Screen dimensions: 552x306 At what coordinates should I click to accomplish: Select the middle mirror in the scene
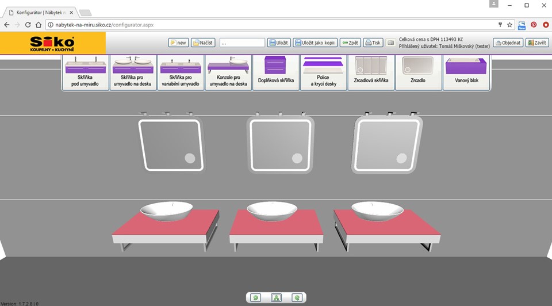point(279,144)
